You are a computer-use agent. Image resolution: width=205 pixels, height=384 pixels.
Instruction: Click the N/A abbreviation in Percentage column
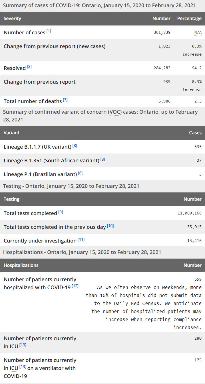[198, 32]
